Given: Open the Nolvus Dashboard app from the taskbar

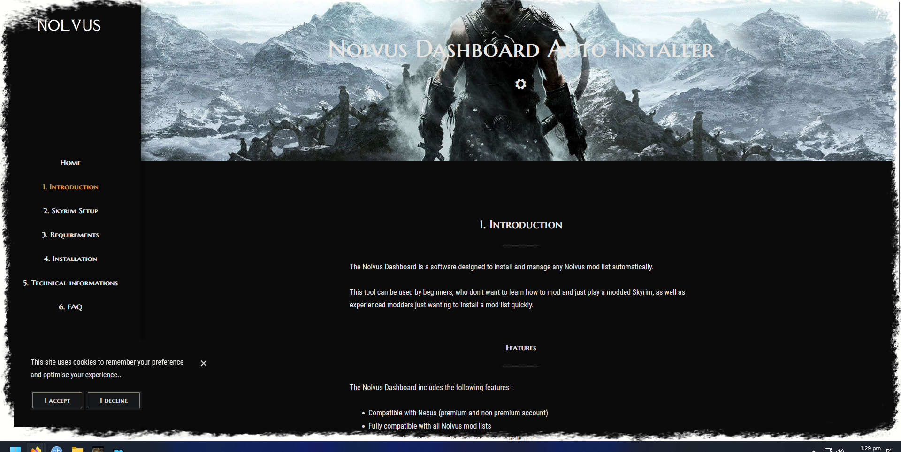Looking at the screenshot, I should (98, 449).
